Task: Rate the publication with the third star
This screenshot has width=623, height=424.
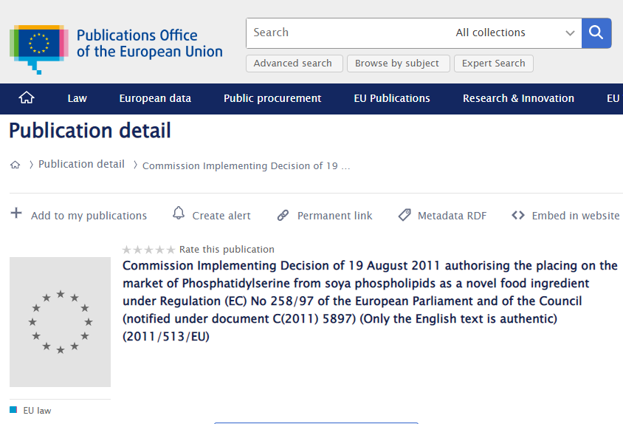Action: click(x=148, y=250)
